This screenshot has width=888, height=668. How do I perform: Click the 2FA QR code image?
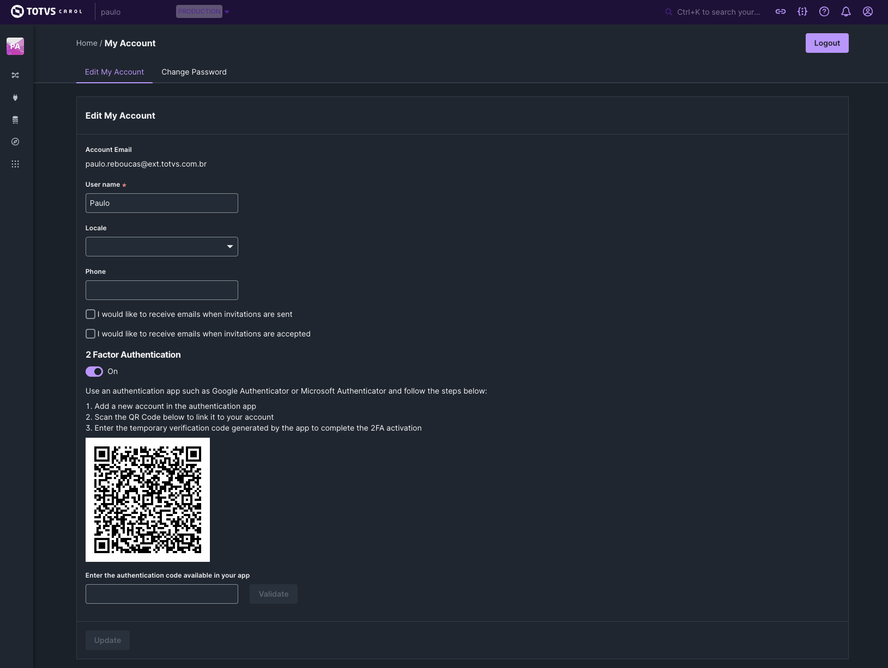point(148,500)
